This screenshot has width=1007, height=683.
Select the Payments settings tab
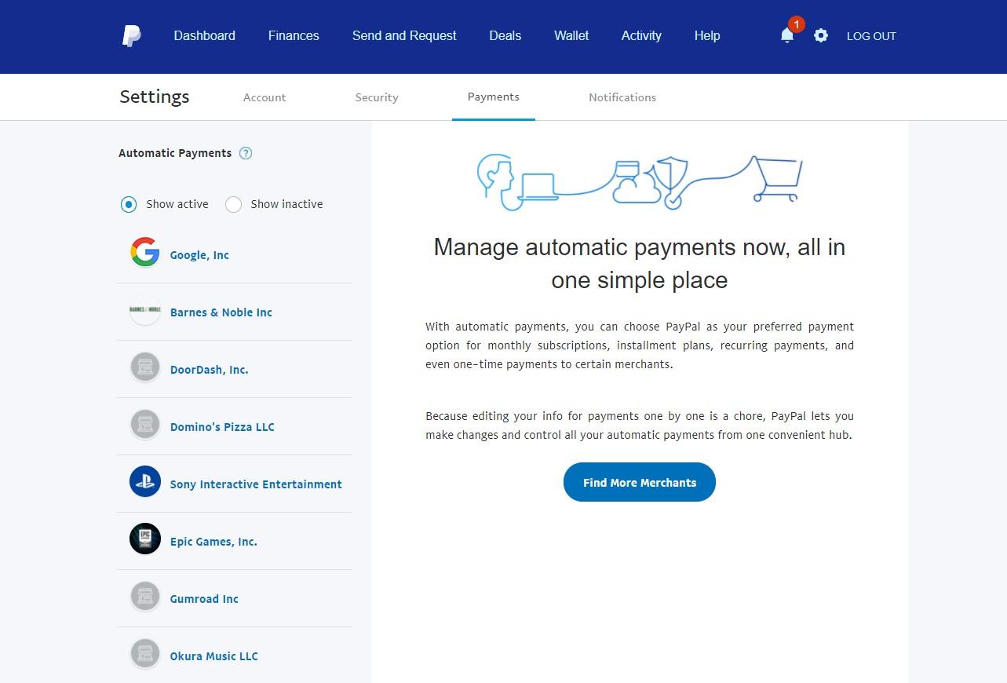pos(494,97)
